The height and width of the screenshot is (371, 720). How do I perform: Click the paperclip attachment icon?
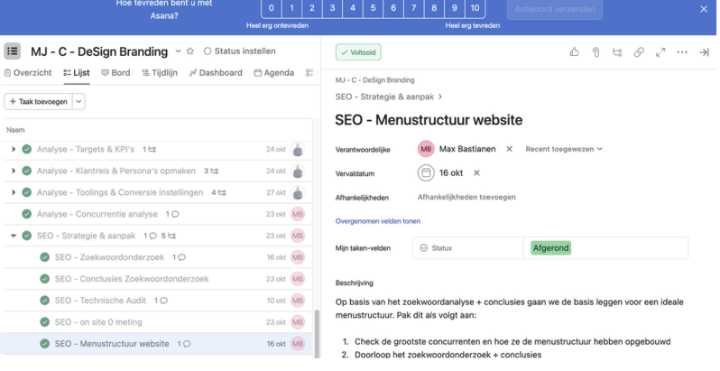pyautogui.click(x=595, y=52)
